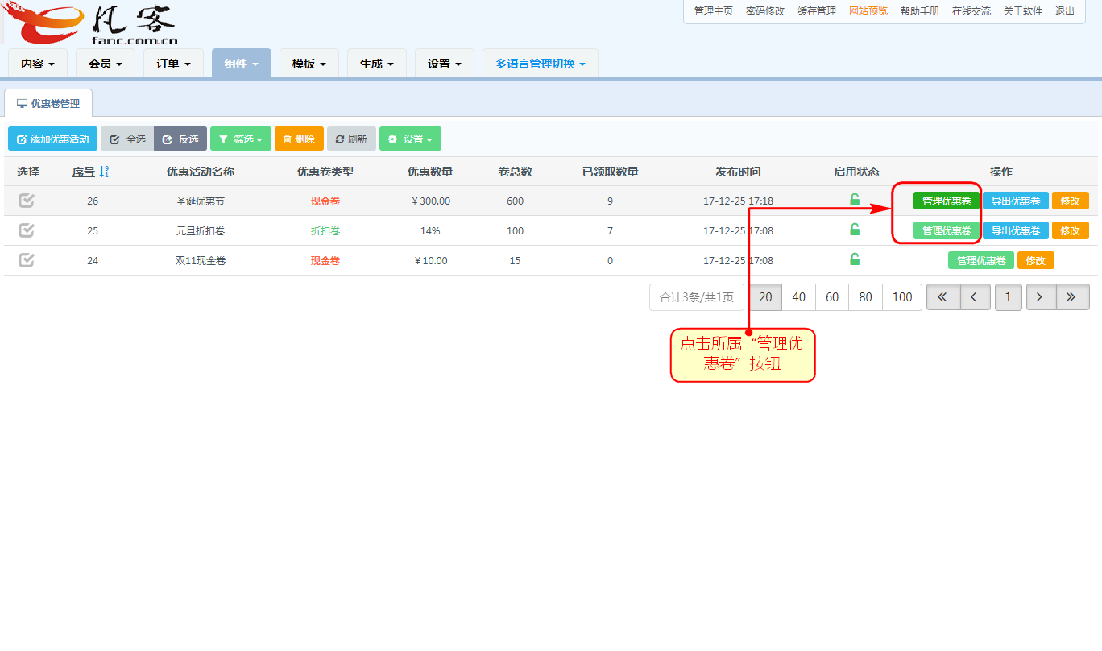Open 在线交流 in the top menu
The image size is (1102, 651).
coord(971,11)
